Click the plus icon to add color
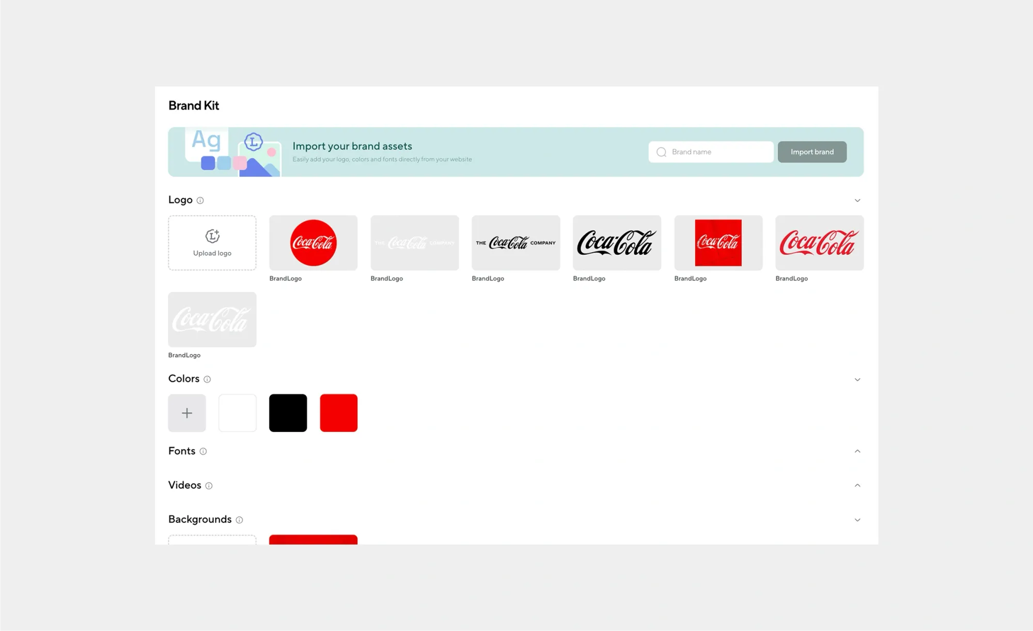Image resolution: width=1033 pixels, height=631 pixels. [187, 413]
